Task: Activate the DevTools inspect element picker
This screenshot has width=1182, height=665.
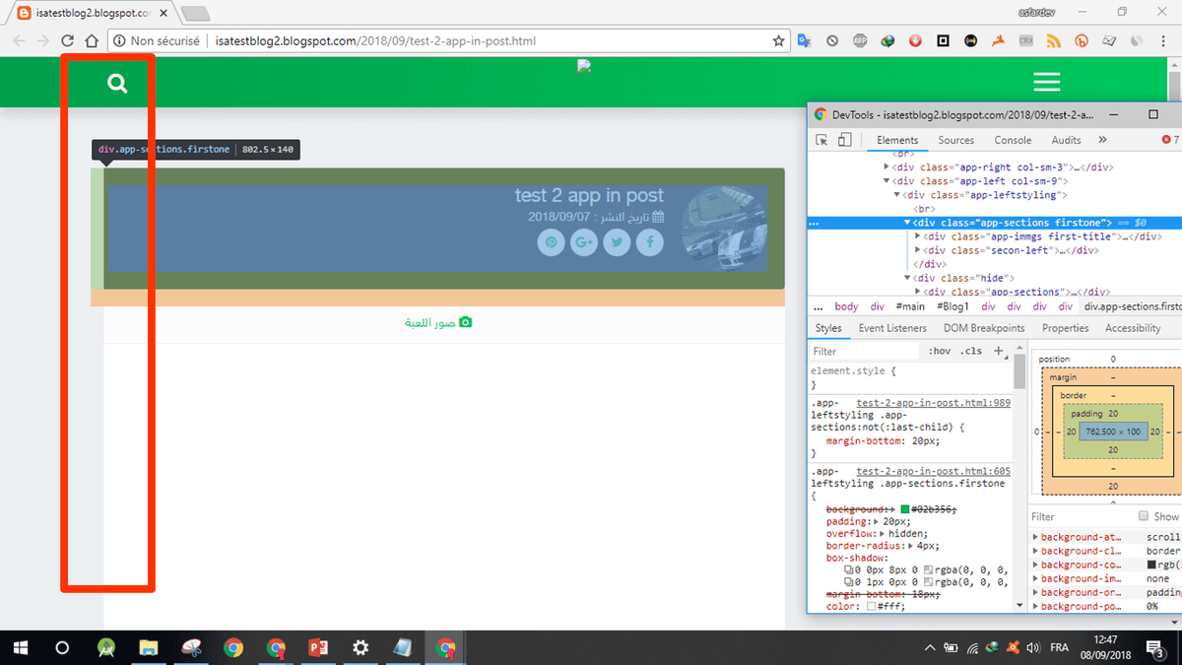Action: point(822,140)
